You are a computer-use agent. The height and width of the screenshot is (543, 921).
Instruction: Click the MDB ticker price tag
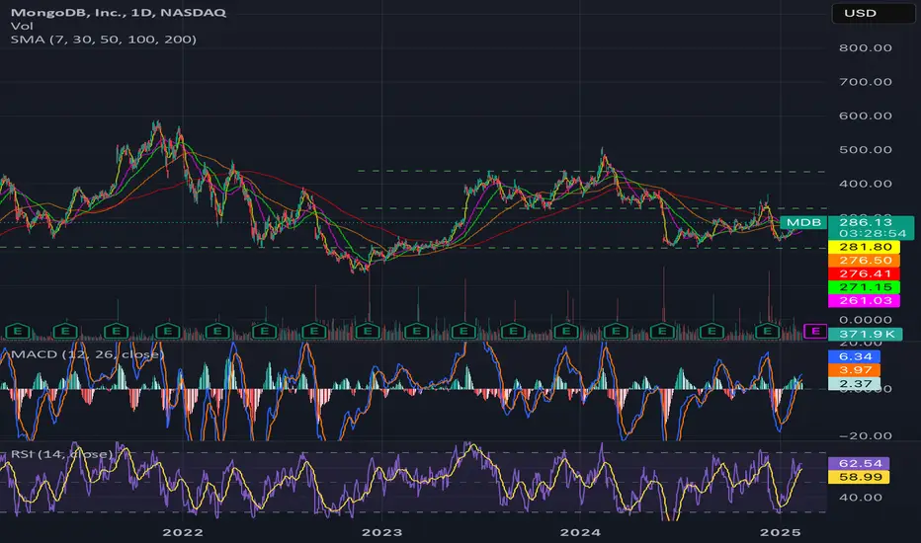pyautogui.click(x=803, y=222)
